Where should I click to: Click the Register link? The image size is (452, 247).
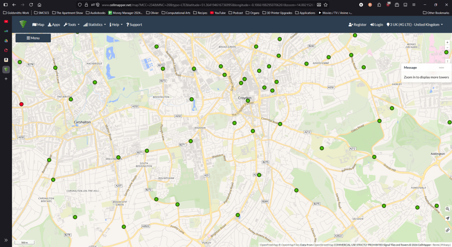pos(358,24)
